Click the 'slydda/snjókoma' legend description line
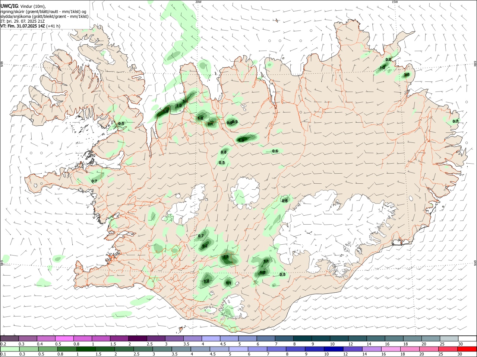The height and width of the screenshot is (357, 477). (x=44, y=16)
